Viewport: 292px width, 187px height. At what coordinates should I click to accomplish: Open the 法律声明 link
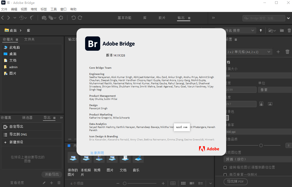(97, 153)
